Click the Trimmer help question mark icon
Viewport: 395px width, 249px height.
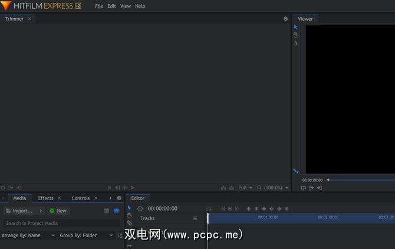[286, 19]
